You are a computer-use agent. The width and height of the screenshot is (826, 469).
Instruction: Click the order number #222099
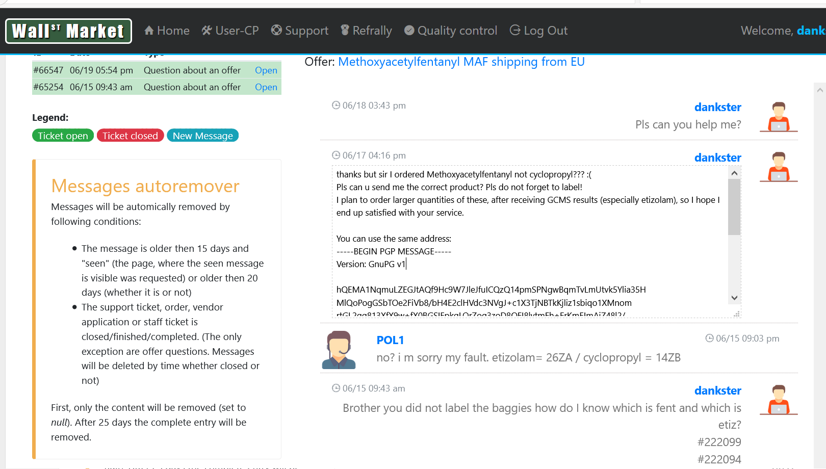(x=719, y=442)
